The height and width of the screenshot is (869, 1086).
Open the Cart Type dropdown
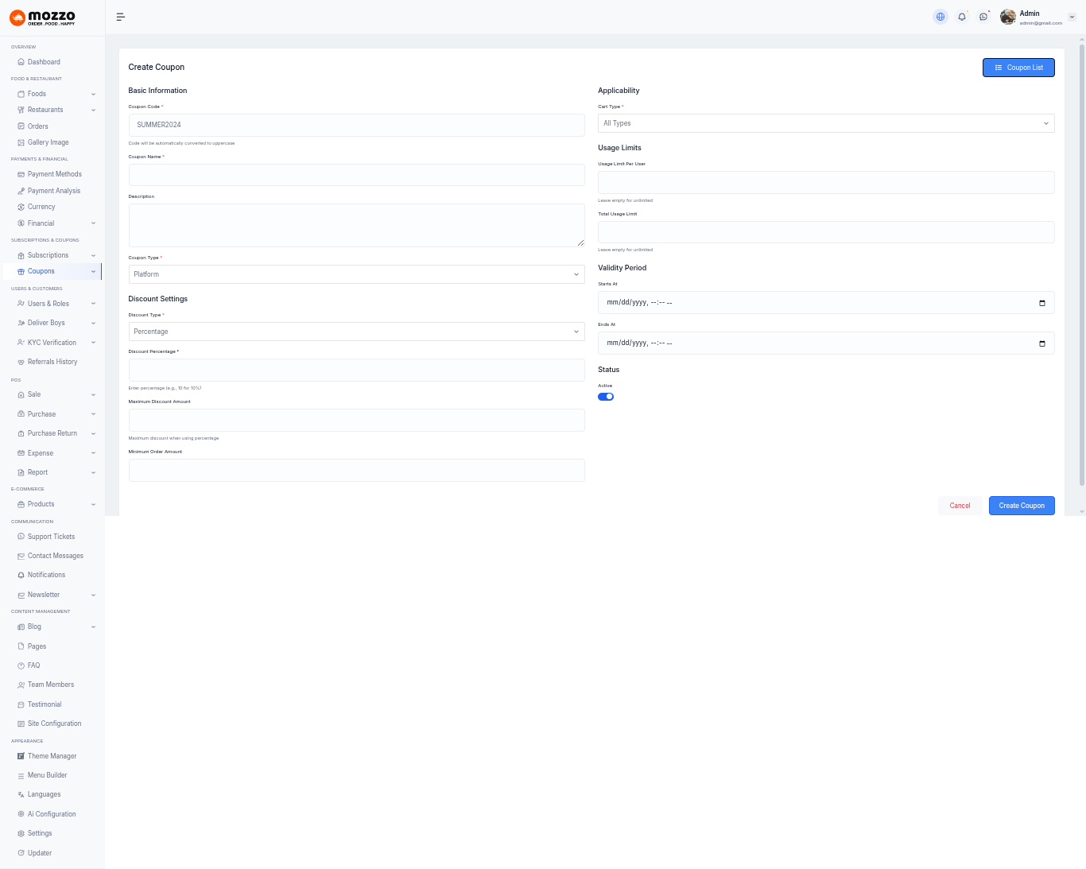point(825,123)
